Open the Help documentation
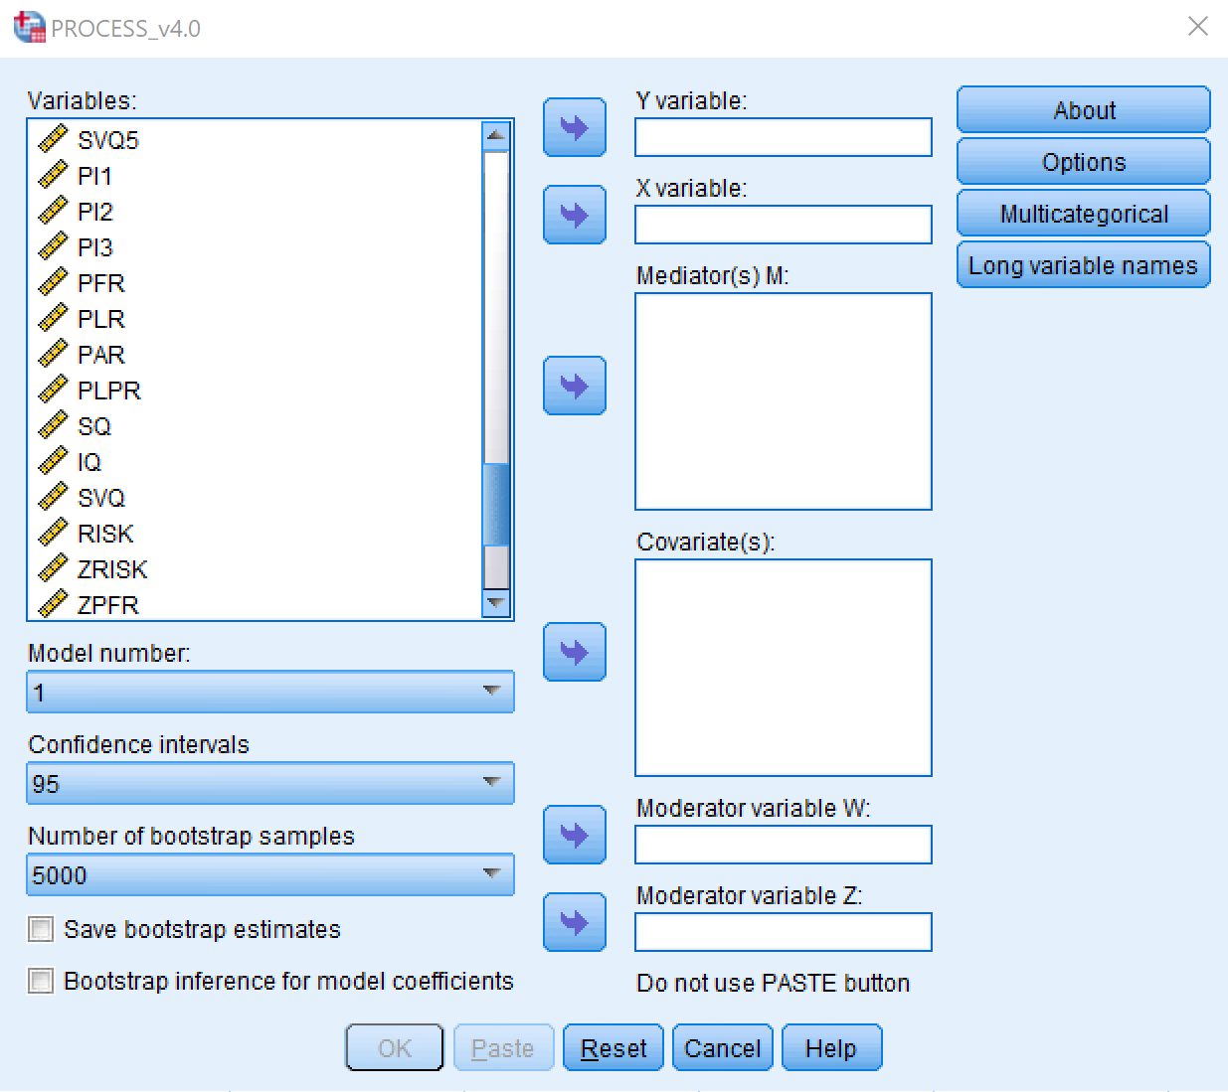The height and width of the screenshot is (1092, 1228). tap(831, 1047)
